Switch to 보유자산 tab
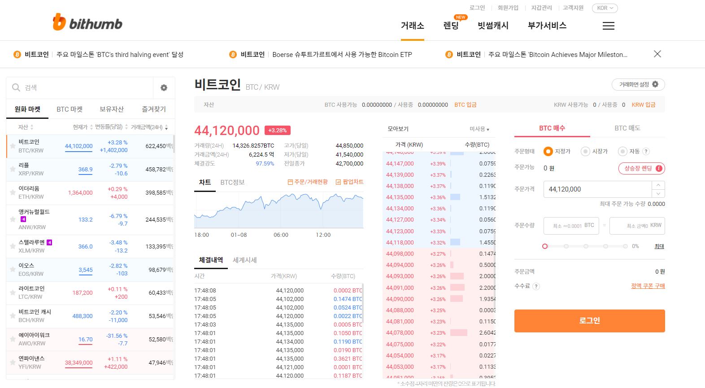Image resolution: width=705 pixels, height=388 pixels. (112, 109)
